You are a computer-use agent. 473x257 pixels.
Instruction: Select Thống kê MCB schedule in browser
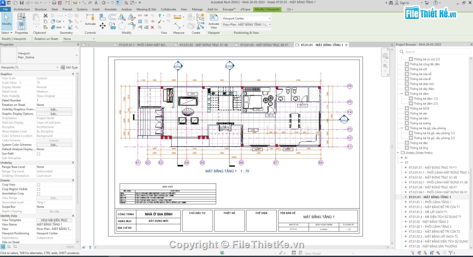click(x=419, y=109)
